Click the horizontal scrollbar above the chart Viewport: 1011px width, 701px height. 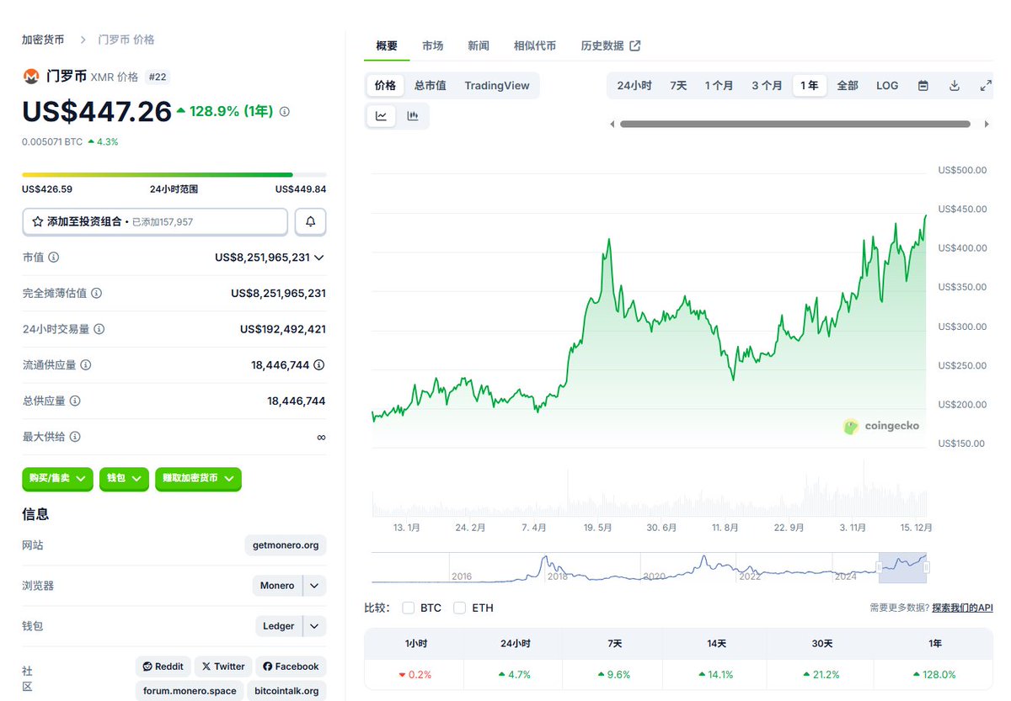point(795,124)
